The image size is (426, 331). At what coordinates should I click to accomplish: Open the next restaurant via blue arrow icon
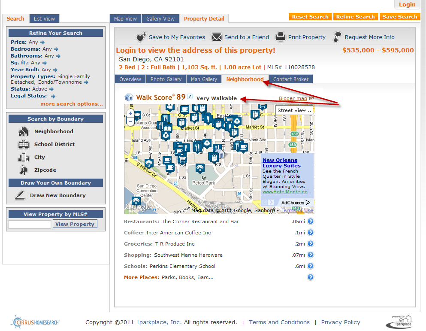pyautogui.click(x=310, y=222)
